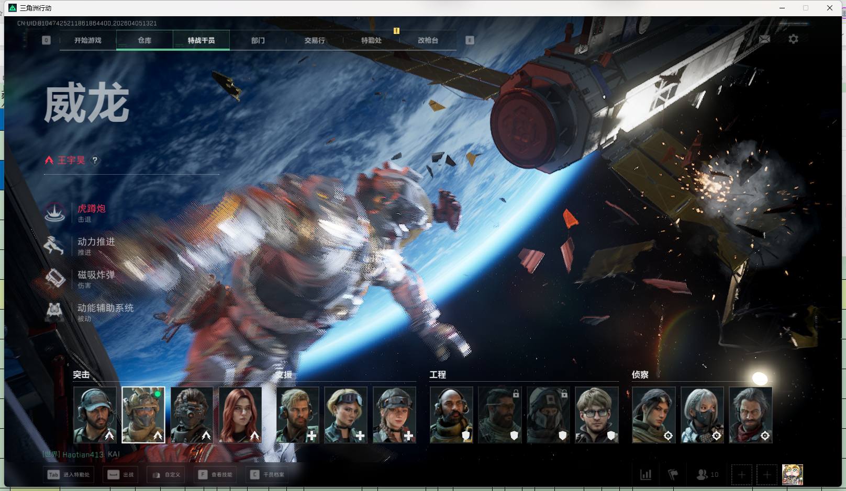The height and width of the screenshot is (491, 846).
Task: Switch to the 仓库 tab
Action: (x=144, y=40)
